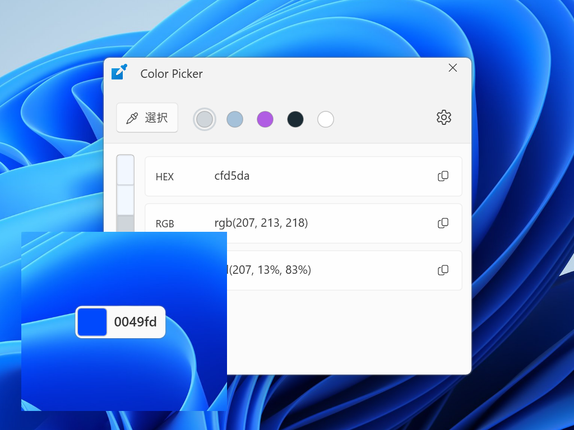The height and width of the screenshot is (430, 574).
Task: Select the dark navy history color
Action: point(295,119)
